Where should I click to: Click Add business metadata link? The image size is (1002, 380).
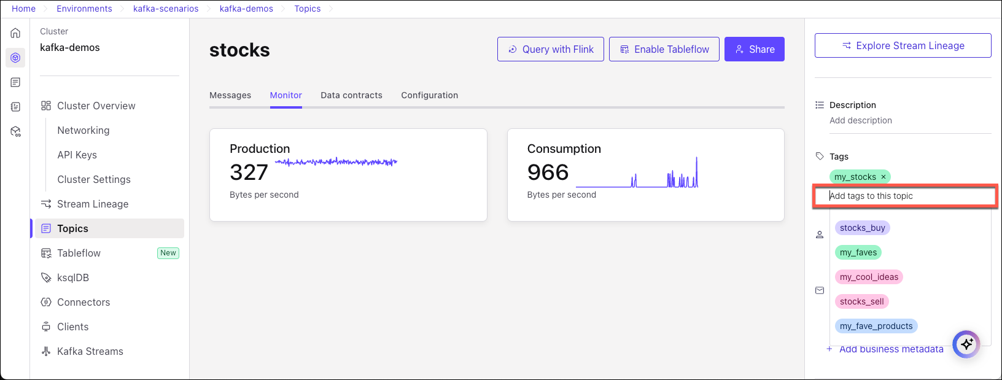click(x=885, y=349)
